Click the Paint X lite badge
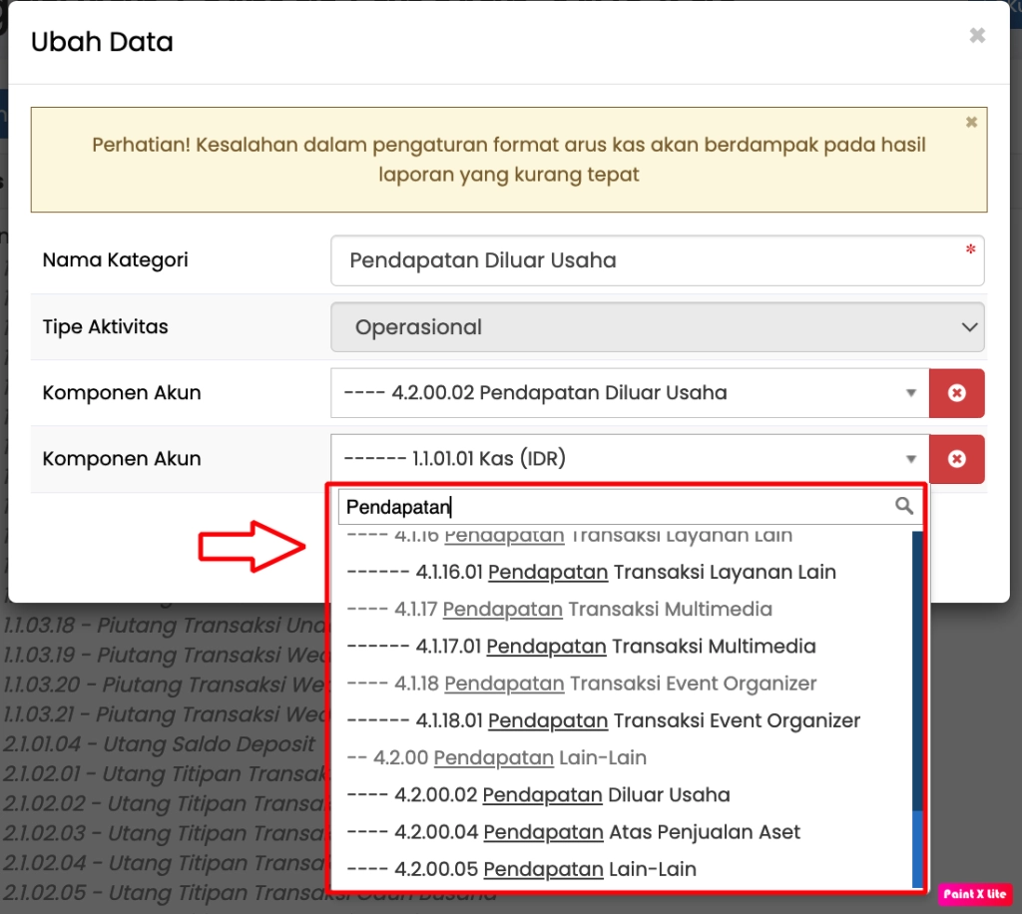Image resolution: width=1022 pixels, height=914 pixels. click(x=974, y=894)
